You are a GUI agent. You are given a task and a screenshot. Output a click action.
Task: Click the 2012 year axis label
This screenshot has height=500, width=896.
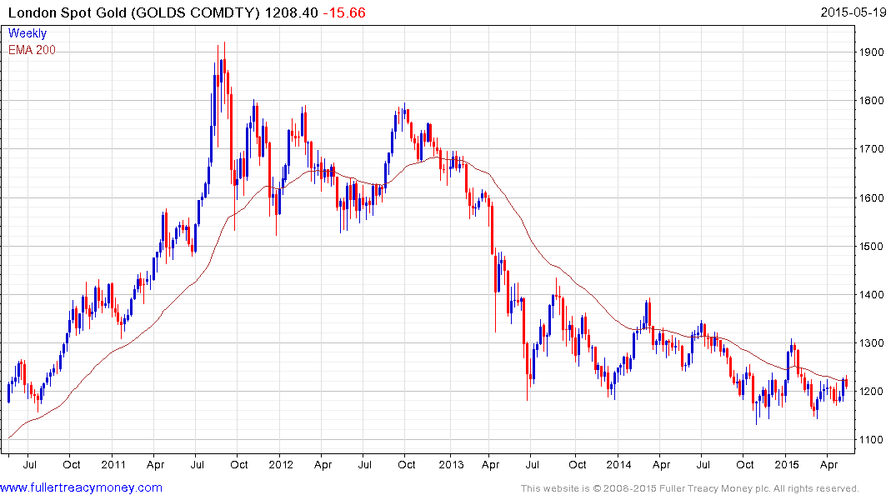click(281, 464)
